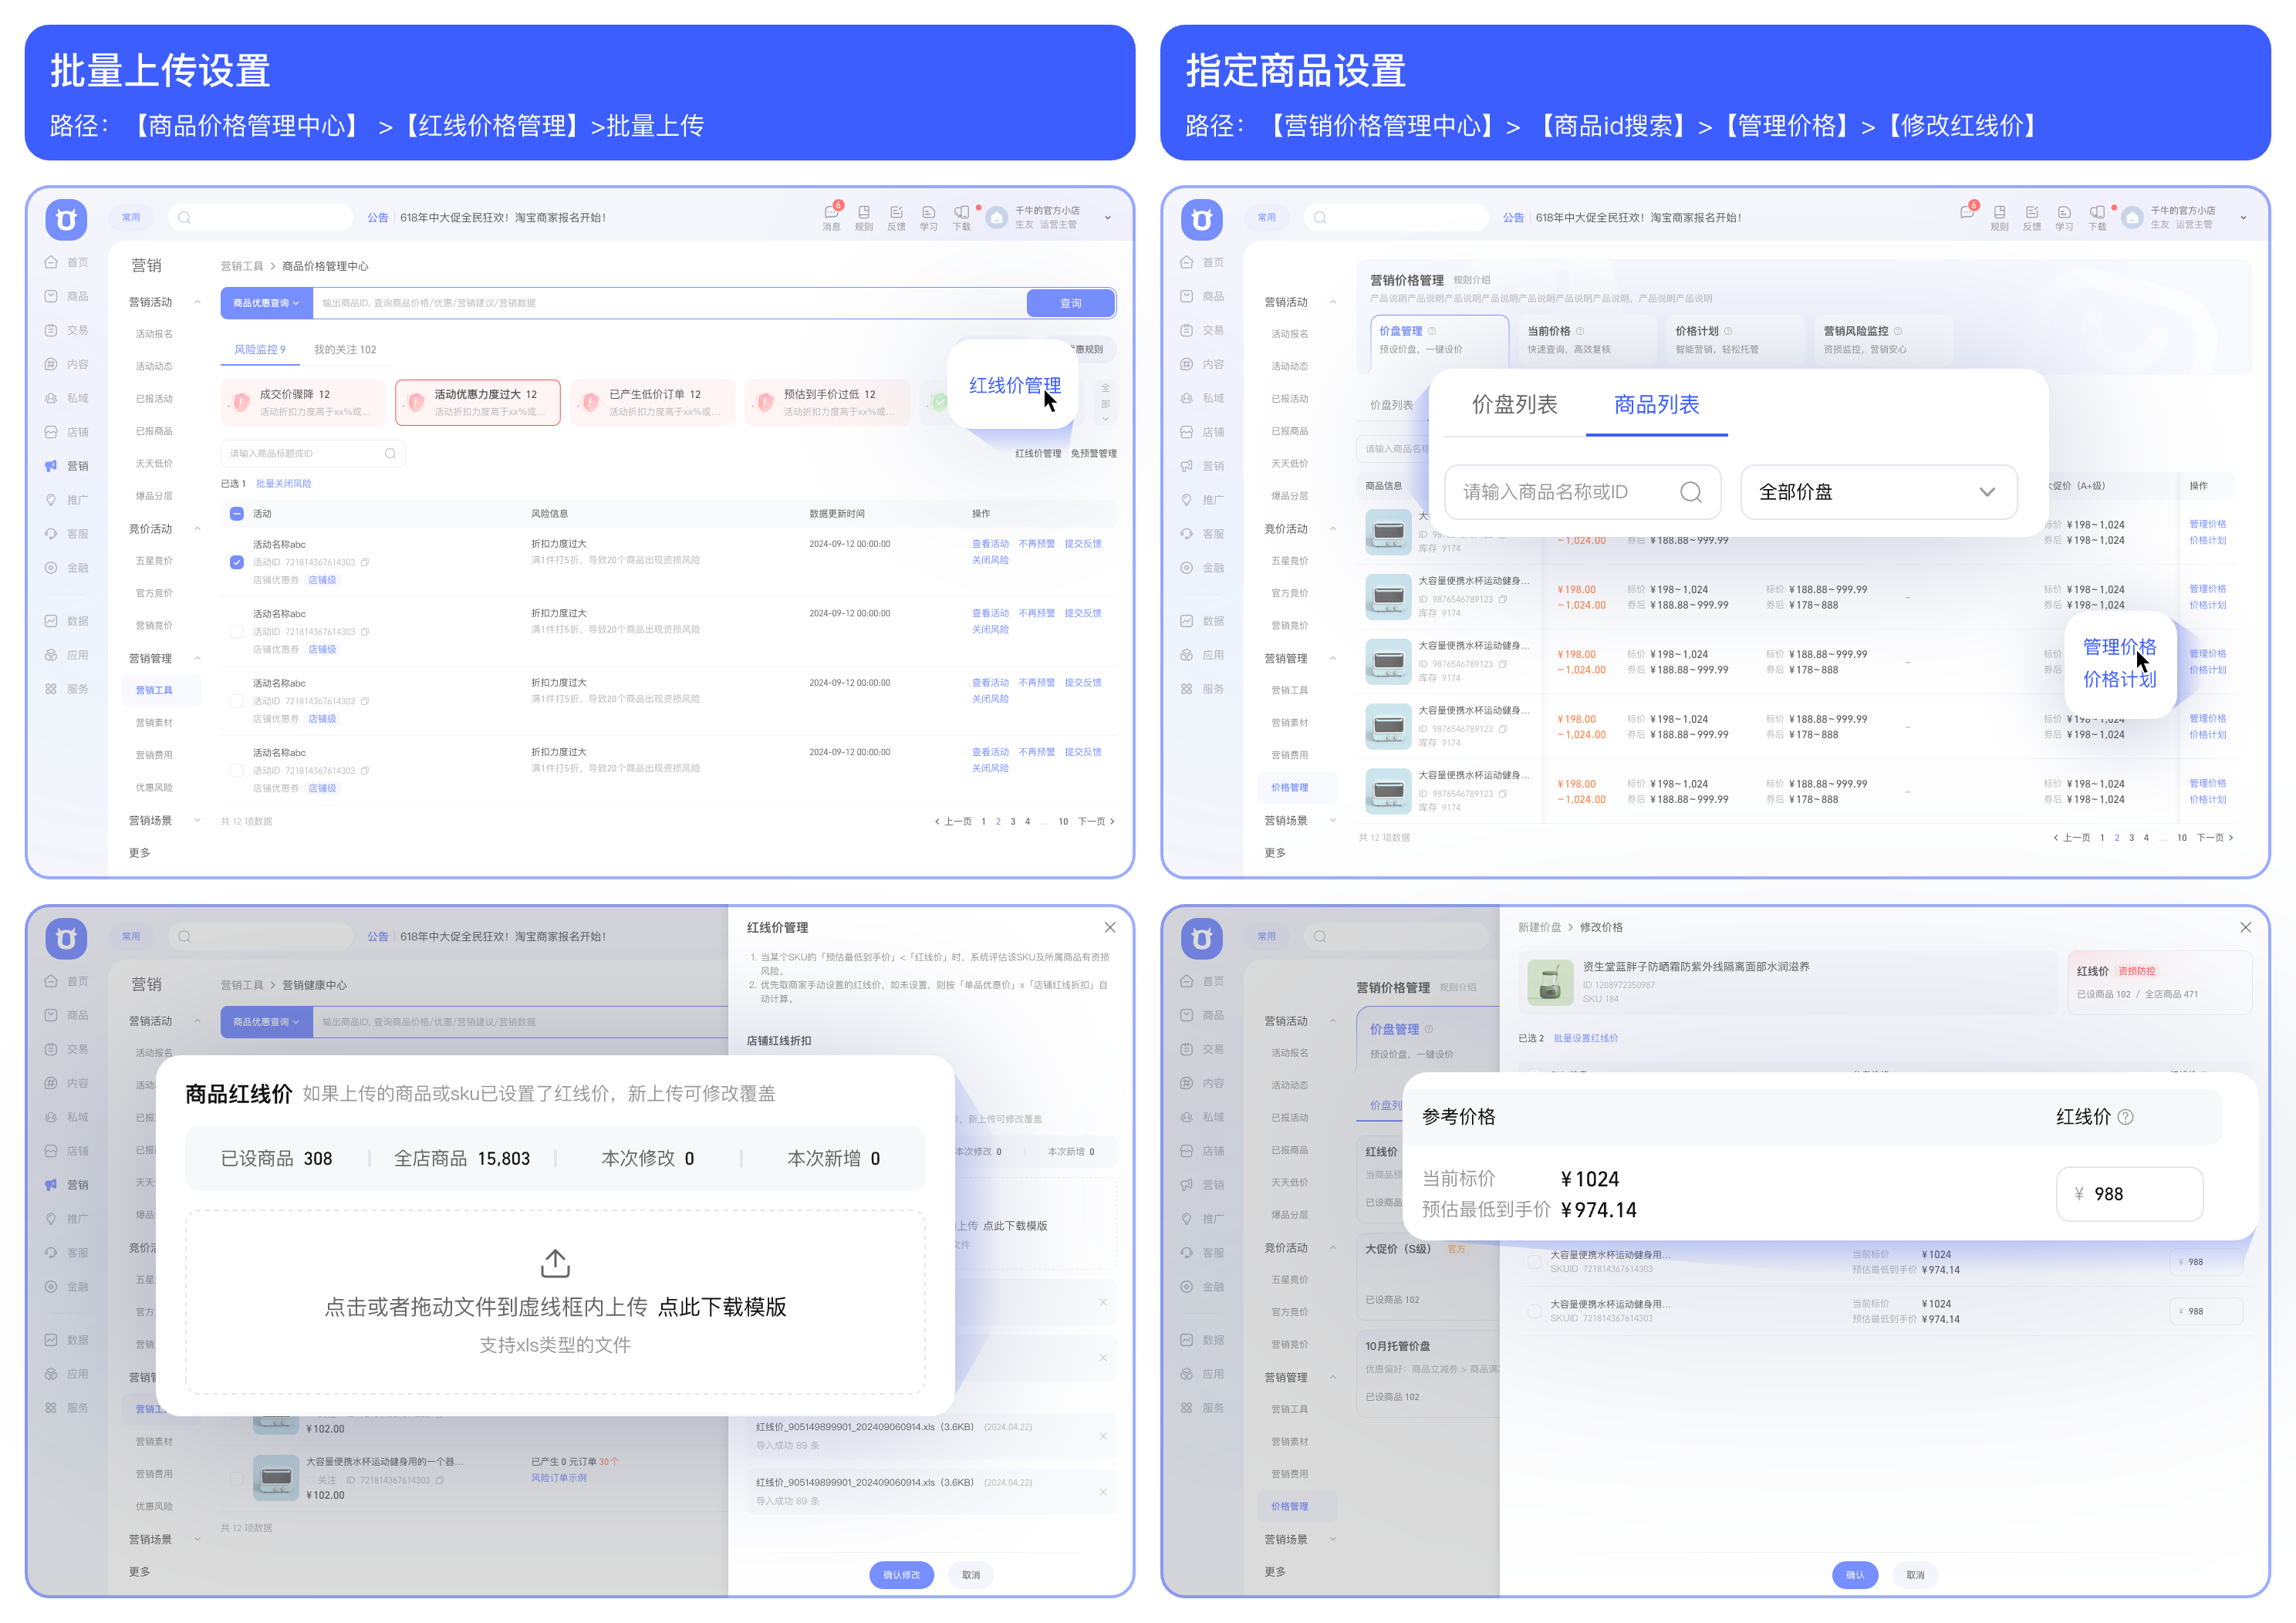The width and height of the screenshot is (2296, 1623).
Task: Open 推广 in 商品价格管理中心 window sidebar
Action: pyautogui.click(x=66, y=499)
